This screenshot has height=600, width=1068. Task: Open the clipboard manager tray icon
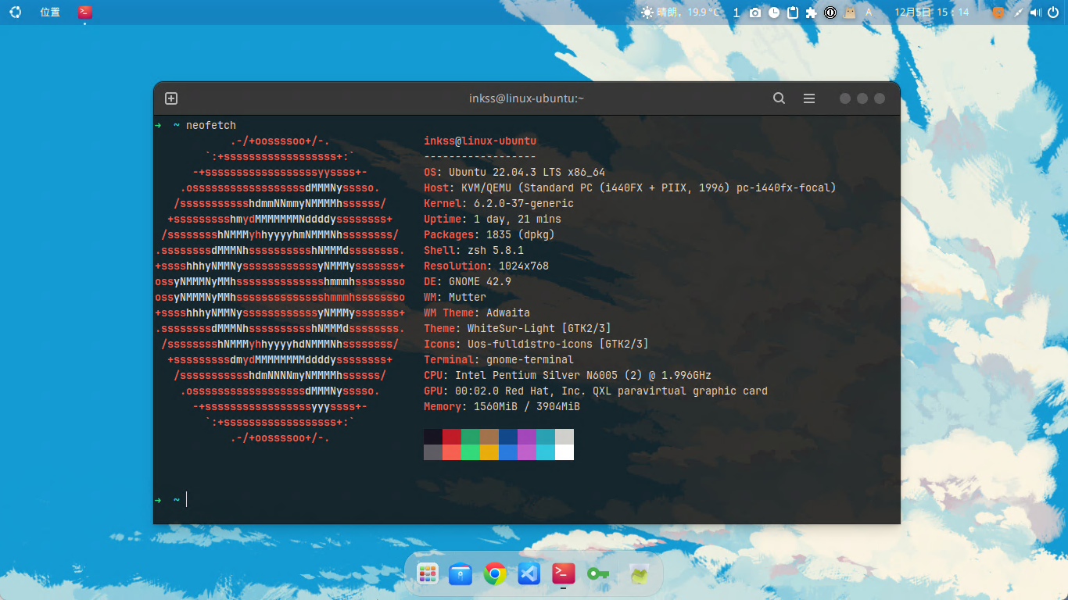pos(793,12)
